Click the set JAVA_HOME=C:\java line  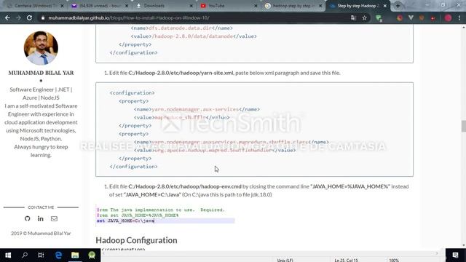pyautogui.click(x=125, y=221)
